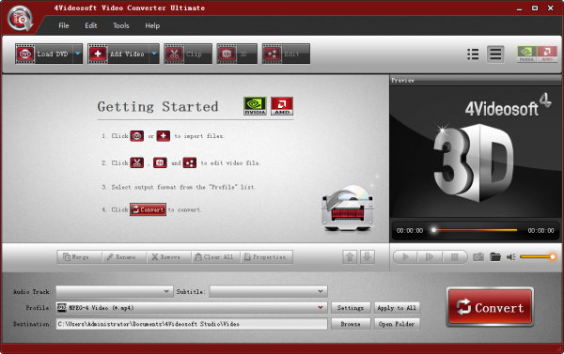
Task: Click the next frame step button
Action: point(430,257)
